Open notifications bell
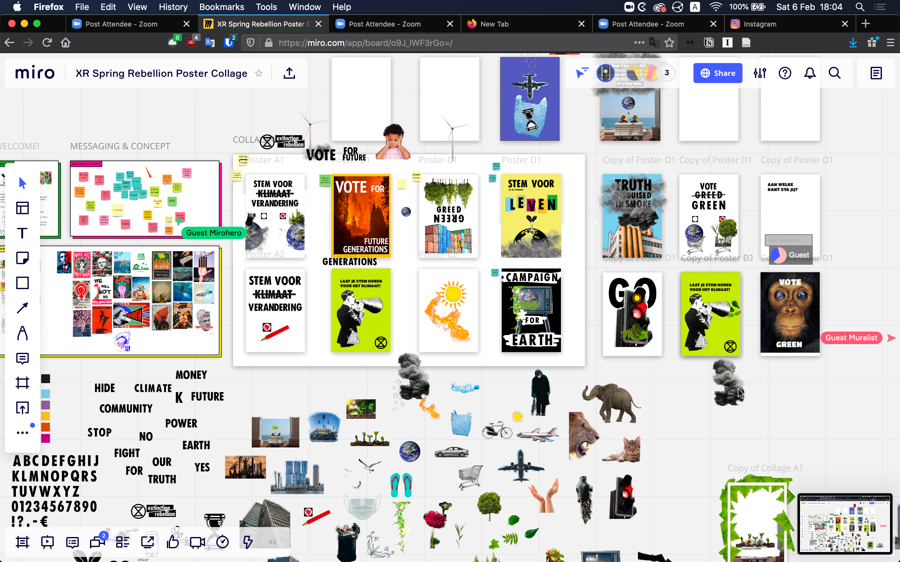The width and height of the screenshot is (900, 562). (810, 73)
